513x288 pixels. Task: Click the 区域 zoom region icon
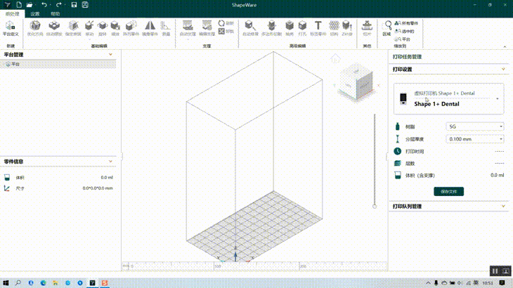(387, 27)
